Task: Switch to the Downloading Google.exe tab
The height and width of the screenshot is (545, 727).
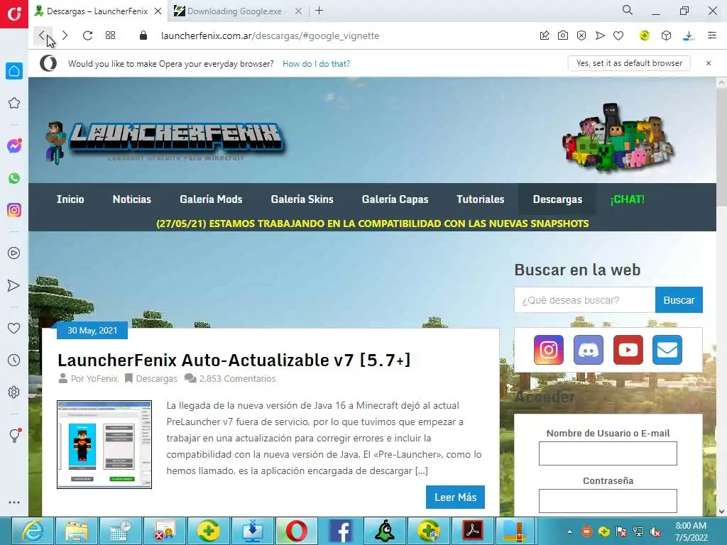Action: 236,11
